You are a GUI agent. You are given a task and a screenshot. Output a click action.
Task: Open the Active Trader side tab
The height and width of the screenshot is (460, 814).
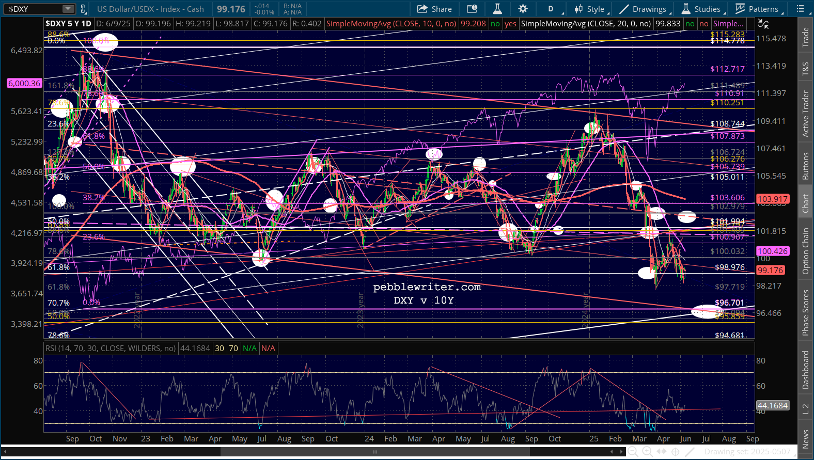point(805,114)
